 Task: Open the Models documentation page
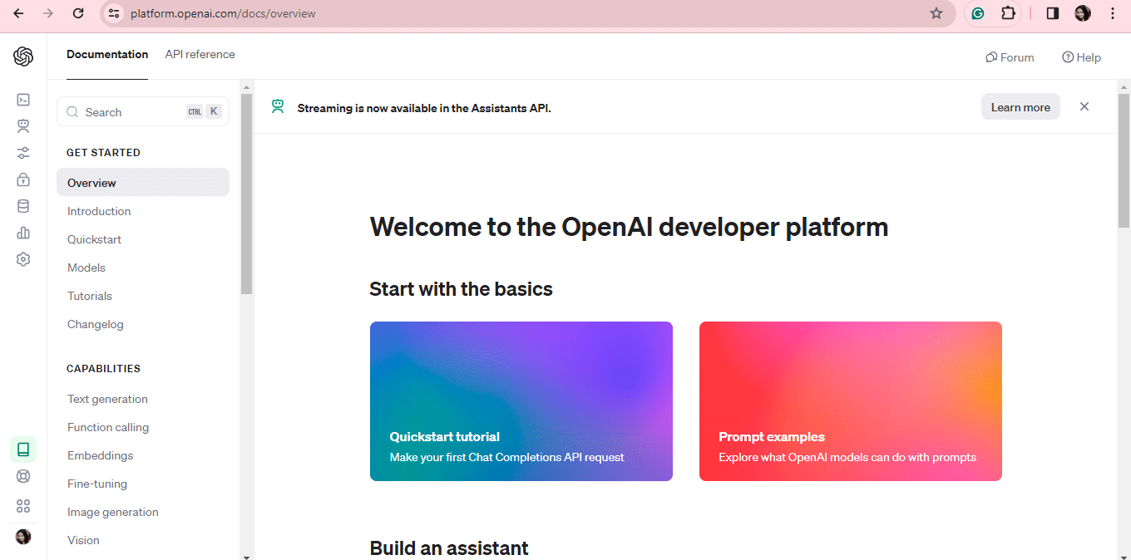point(86,268)
